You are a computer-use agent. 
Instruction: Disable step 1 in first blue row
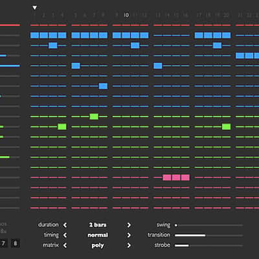[34, 35]
